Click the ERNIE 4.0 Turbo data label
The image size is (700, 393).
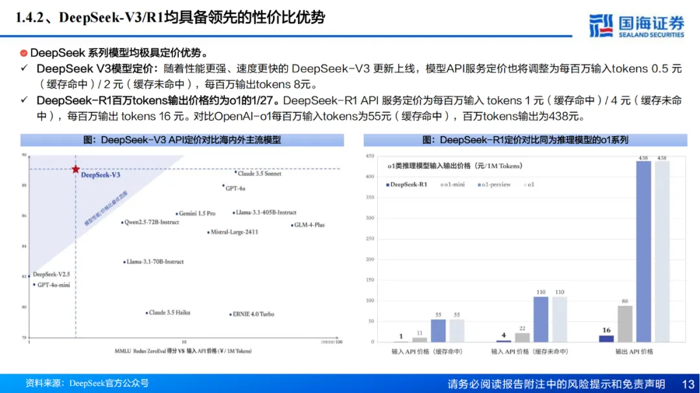[x=253, y=314]
